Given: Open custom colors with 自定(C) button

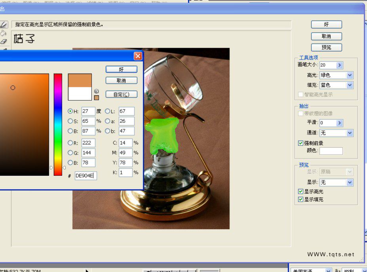Looking at the screenshot, I should click(x=122, y=94).
